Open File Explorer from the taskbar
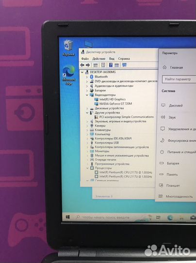Image resolution: width=196 pixels, height=263 pixels. point(181,218)
